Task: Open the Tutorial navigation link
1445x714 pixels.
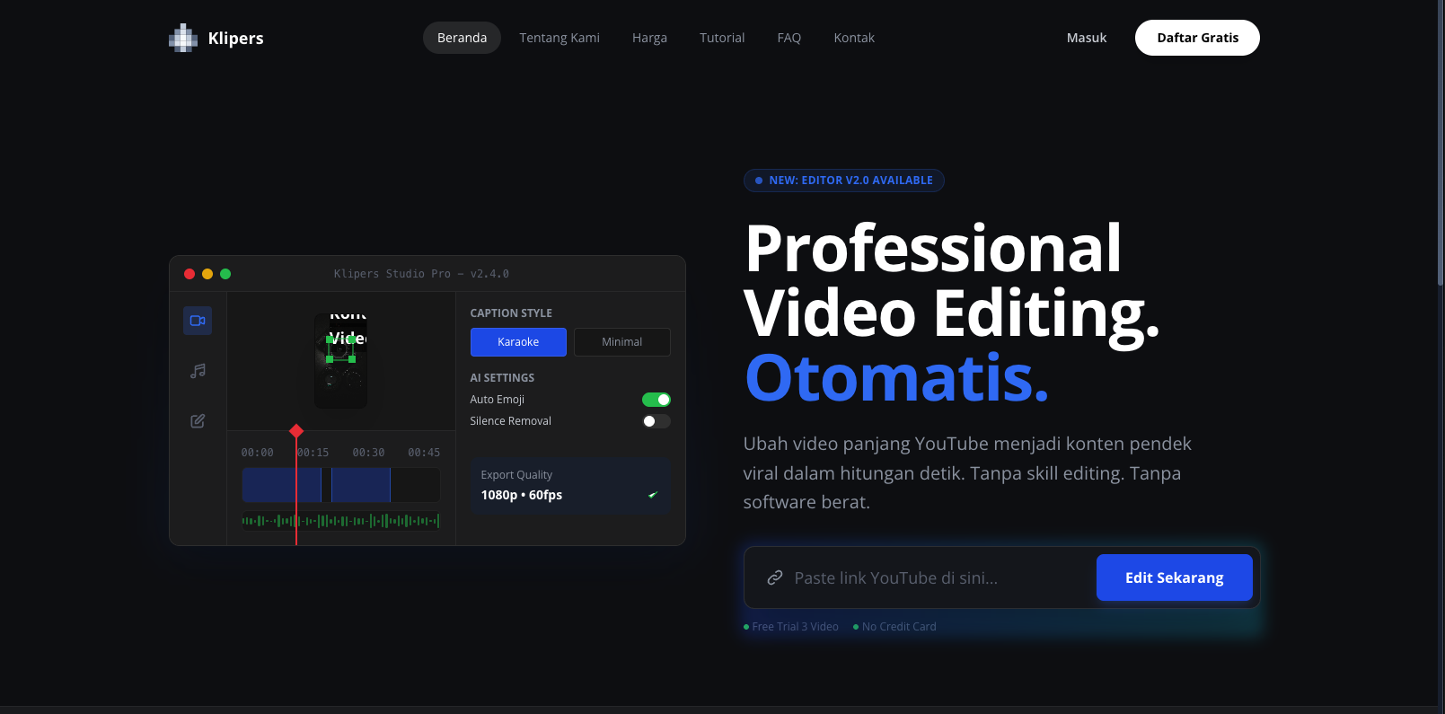Action: pos(722,38)
